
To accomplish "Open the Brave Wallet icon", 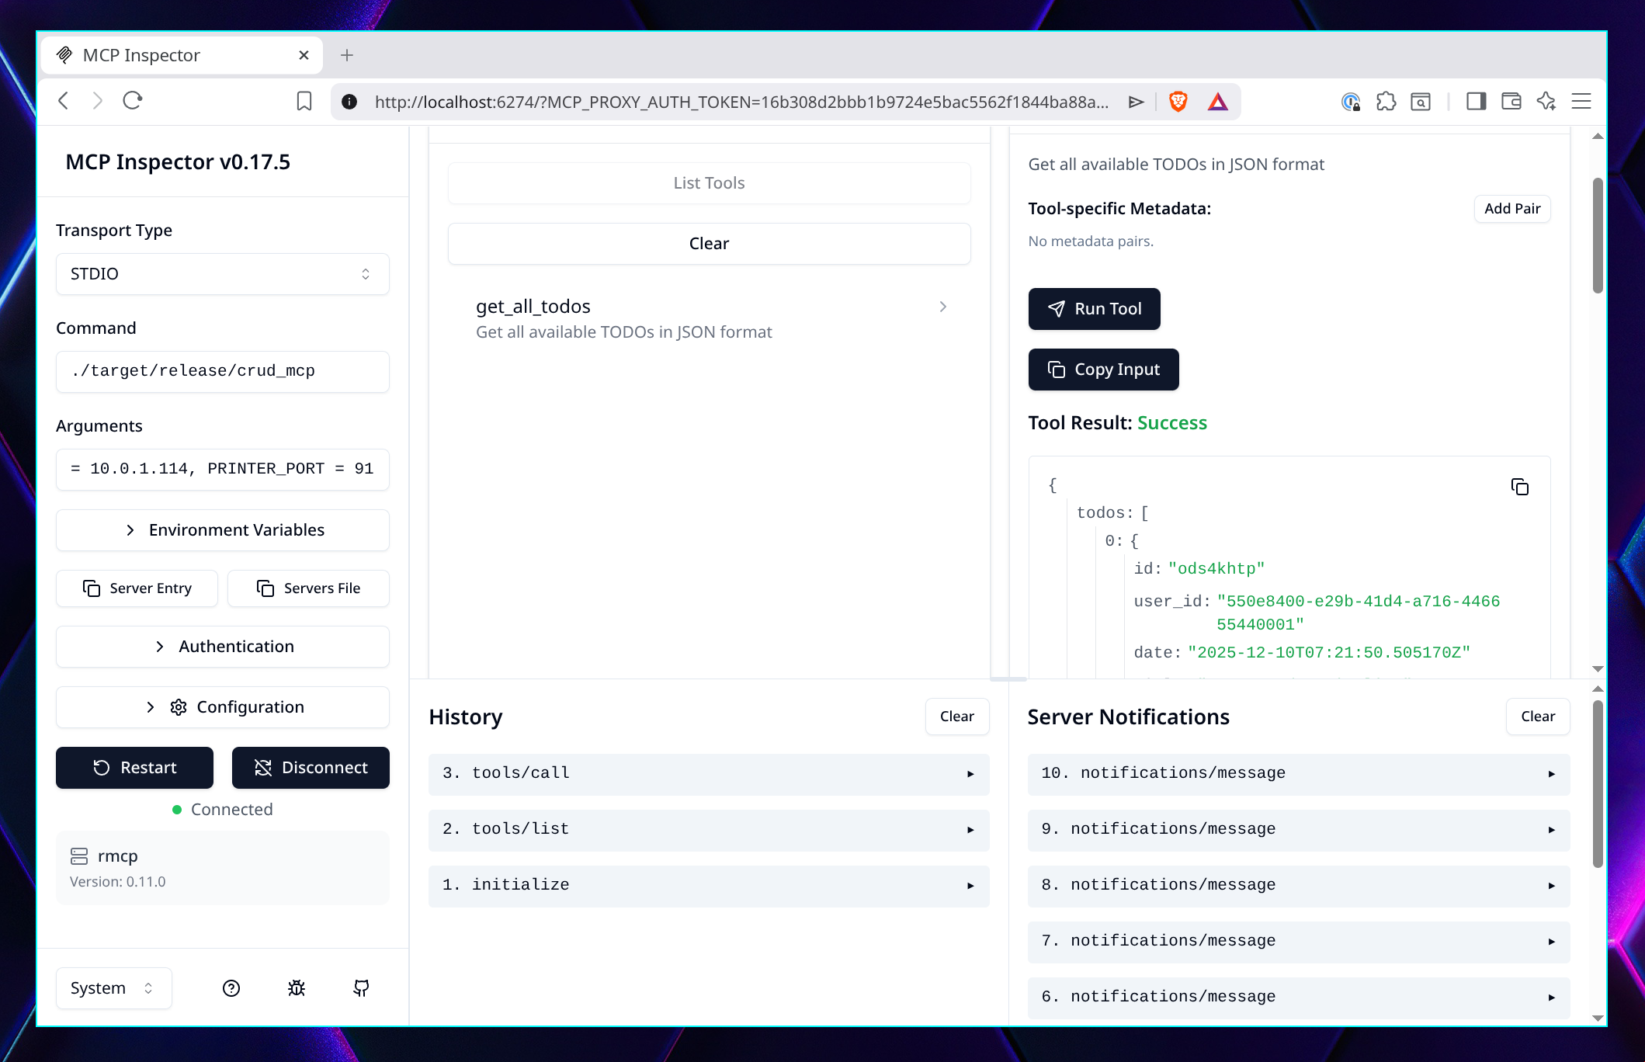I will point(1511,101).
